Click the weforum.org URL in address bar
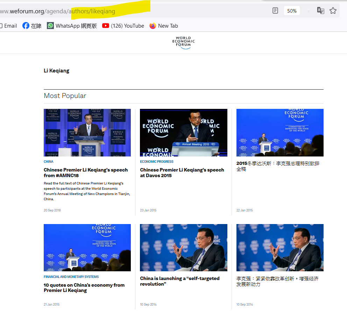Viewport: 347px width, 314px height. pos(57,11)
